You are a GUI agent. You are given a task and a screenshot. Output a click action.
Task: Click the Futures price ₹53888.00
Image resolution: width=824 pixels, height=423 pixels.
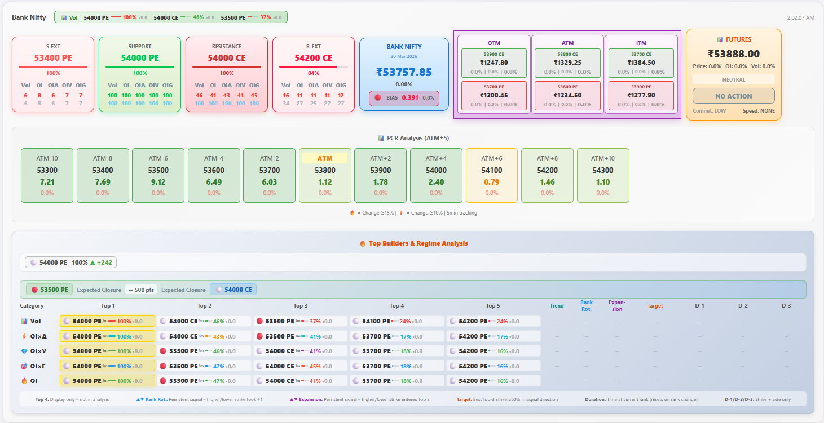[x=733, y=54]
